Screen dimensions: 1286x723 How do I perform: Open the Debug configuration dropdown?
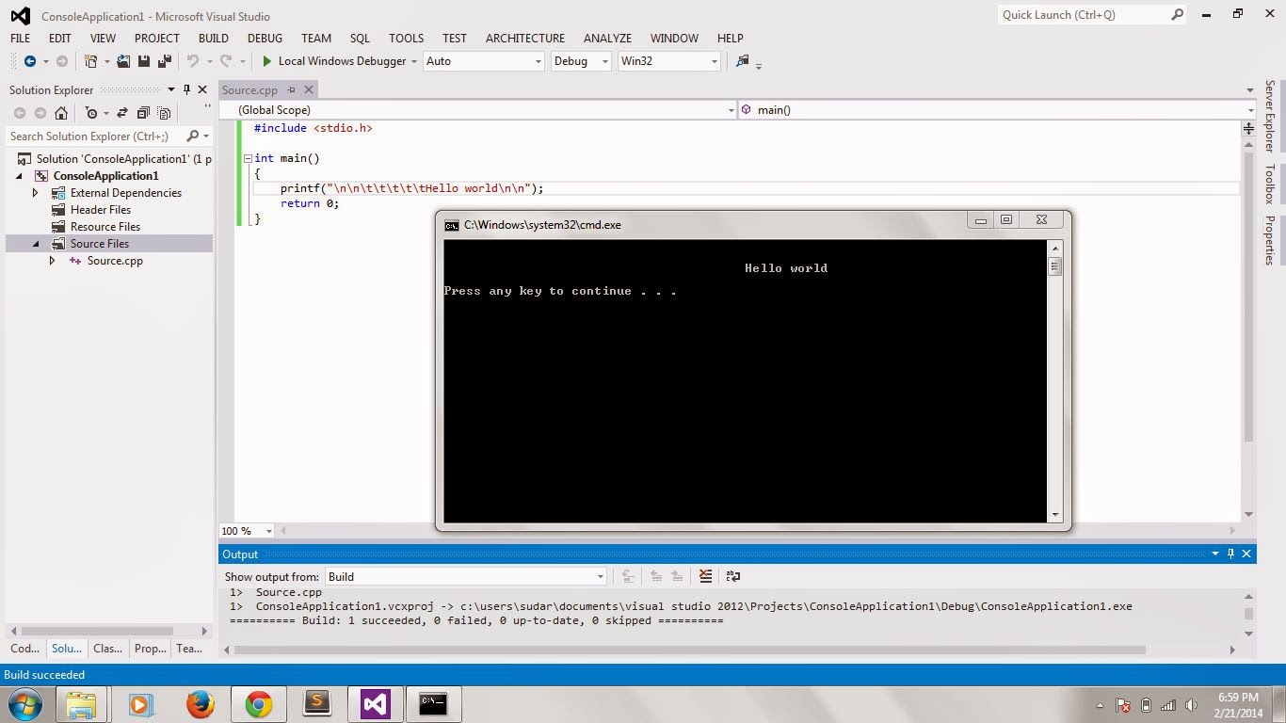(x=577, y=61)
